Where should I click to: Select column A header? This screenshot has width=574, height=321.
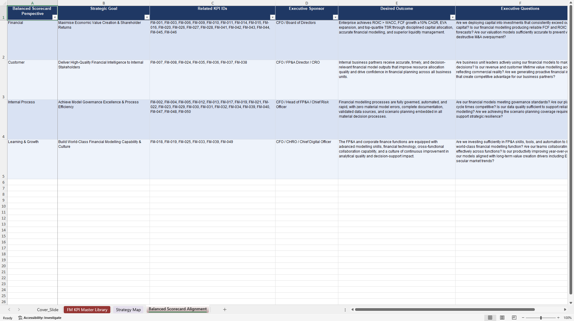tap(32, 3)
